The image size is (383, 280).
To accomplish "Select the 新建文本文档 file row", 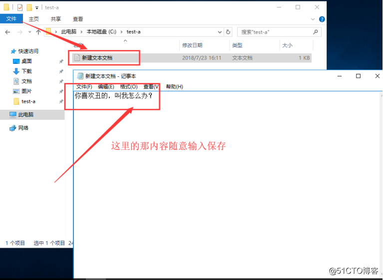I will coord(192,58).
